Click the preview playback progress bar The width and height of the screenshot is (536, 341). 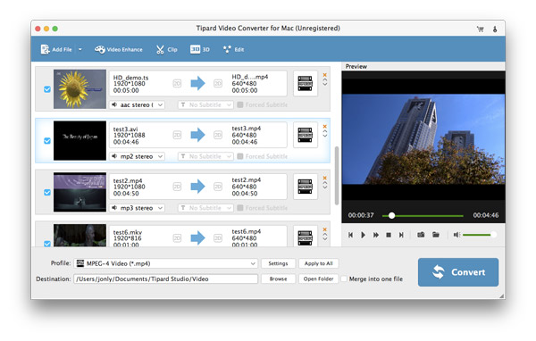(x=423, y=216)
